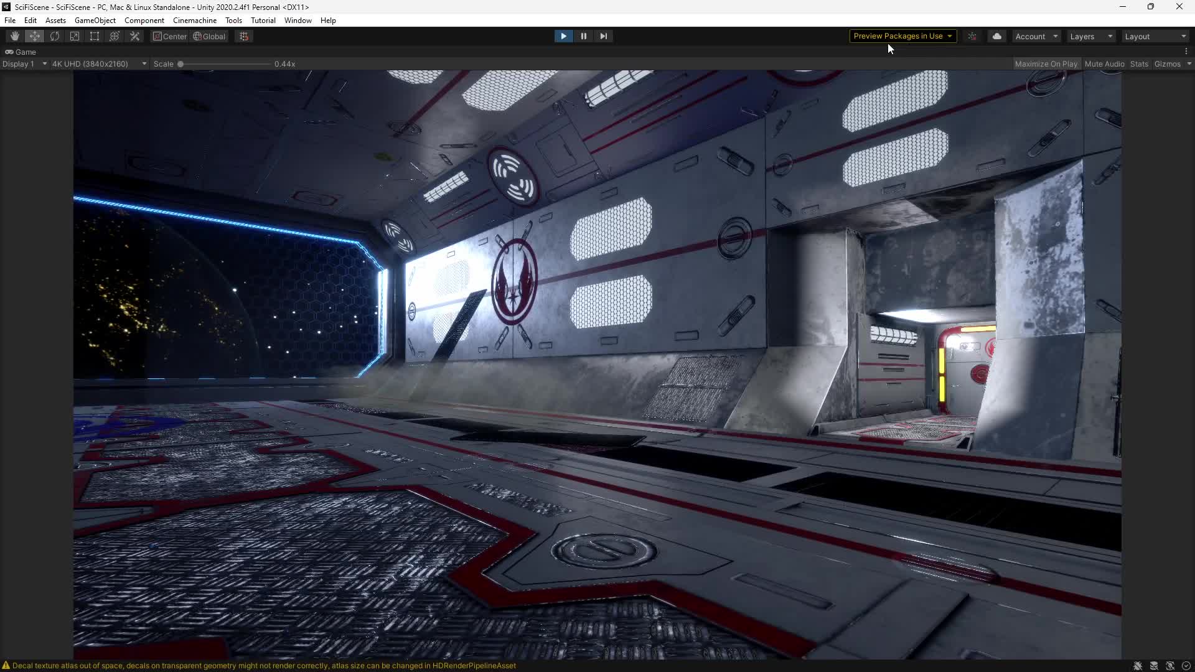Image resolution: width=1195 pixels, height=672 pixels.
Task: Click the warning icon in status bar
Action: [x=6, y=666]
